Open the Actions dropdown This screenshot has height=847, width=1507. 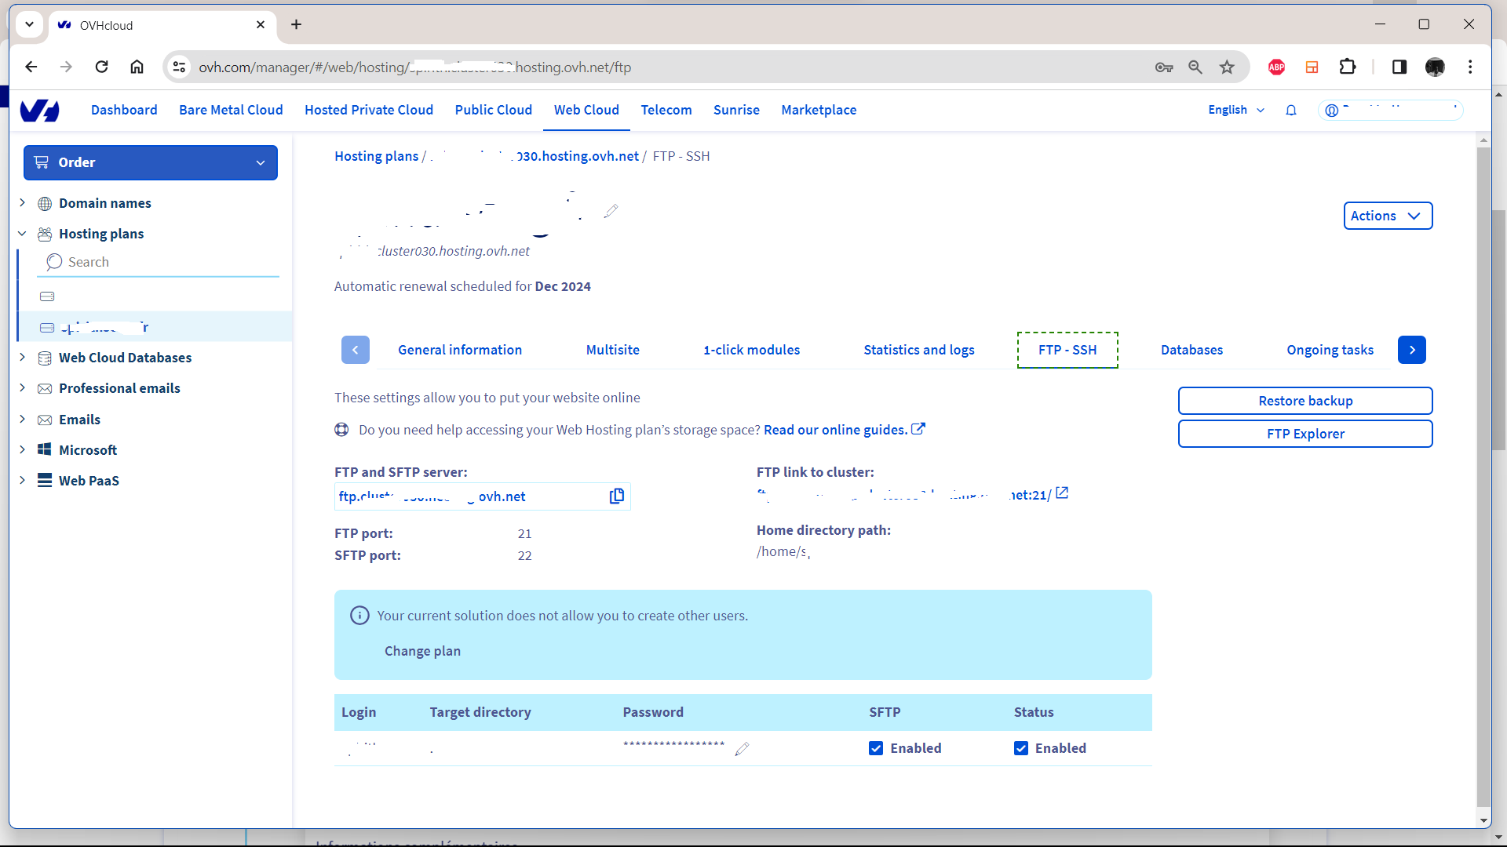point(1388,216)
